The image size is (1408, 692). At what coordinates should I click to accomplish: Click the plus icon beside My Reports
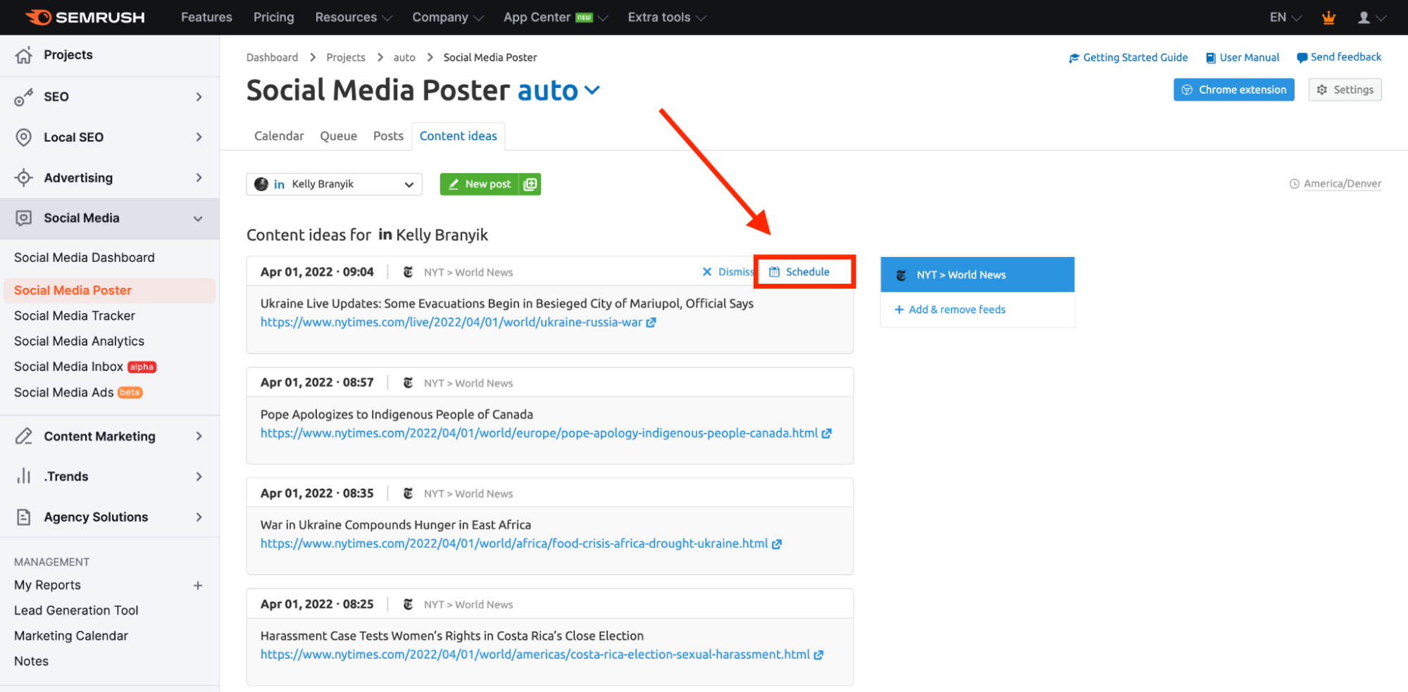198,586
